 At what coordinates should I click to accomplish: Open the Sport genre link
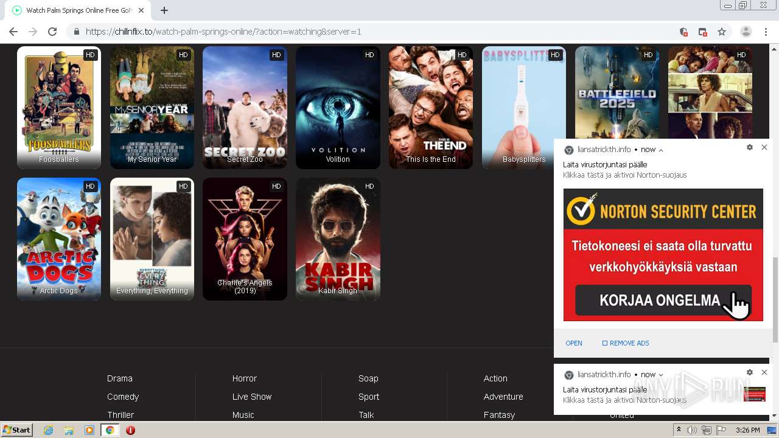(x=369, y=397)
